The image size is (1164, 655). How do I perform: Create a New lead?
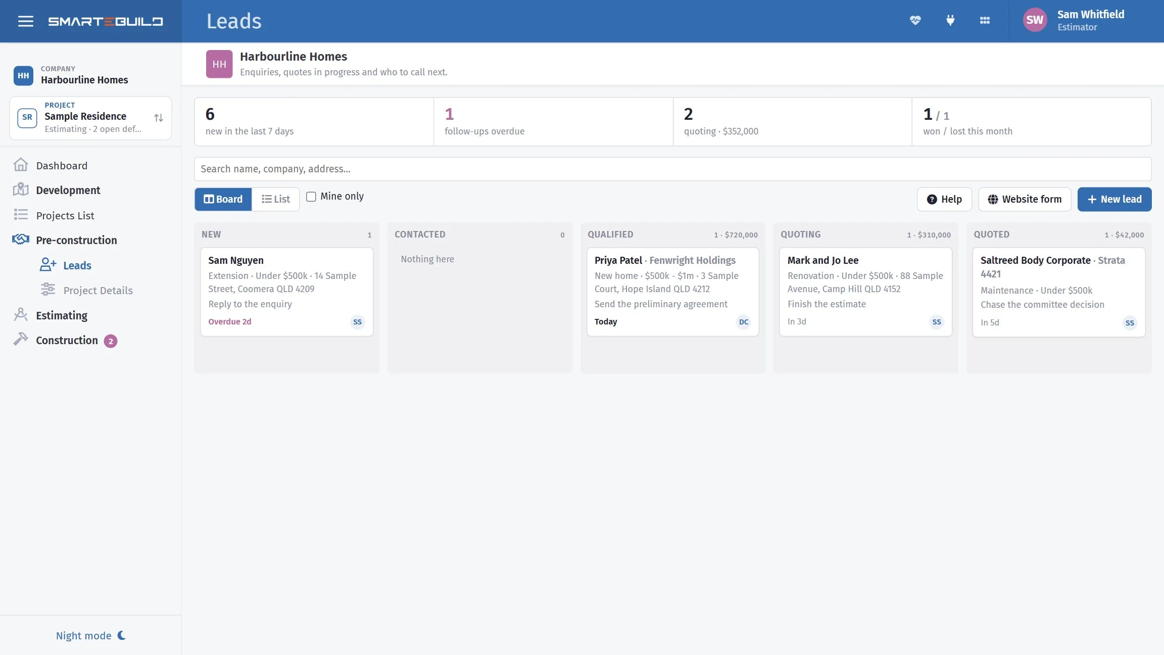(1114, 199)
